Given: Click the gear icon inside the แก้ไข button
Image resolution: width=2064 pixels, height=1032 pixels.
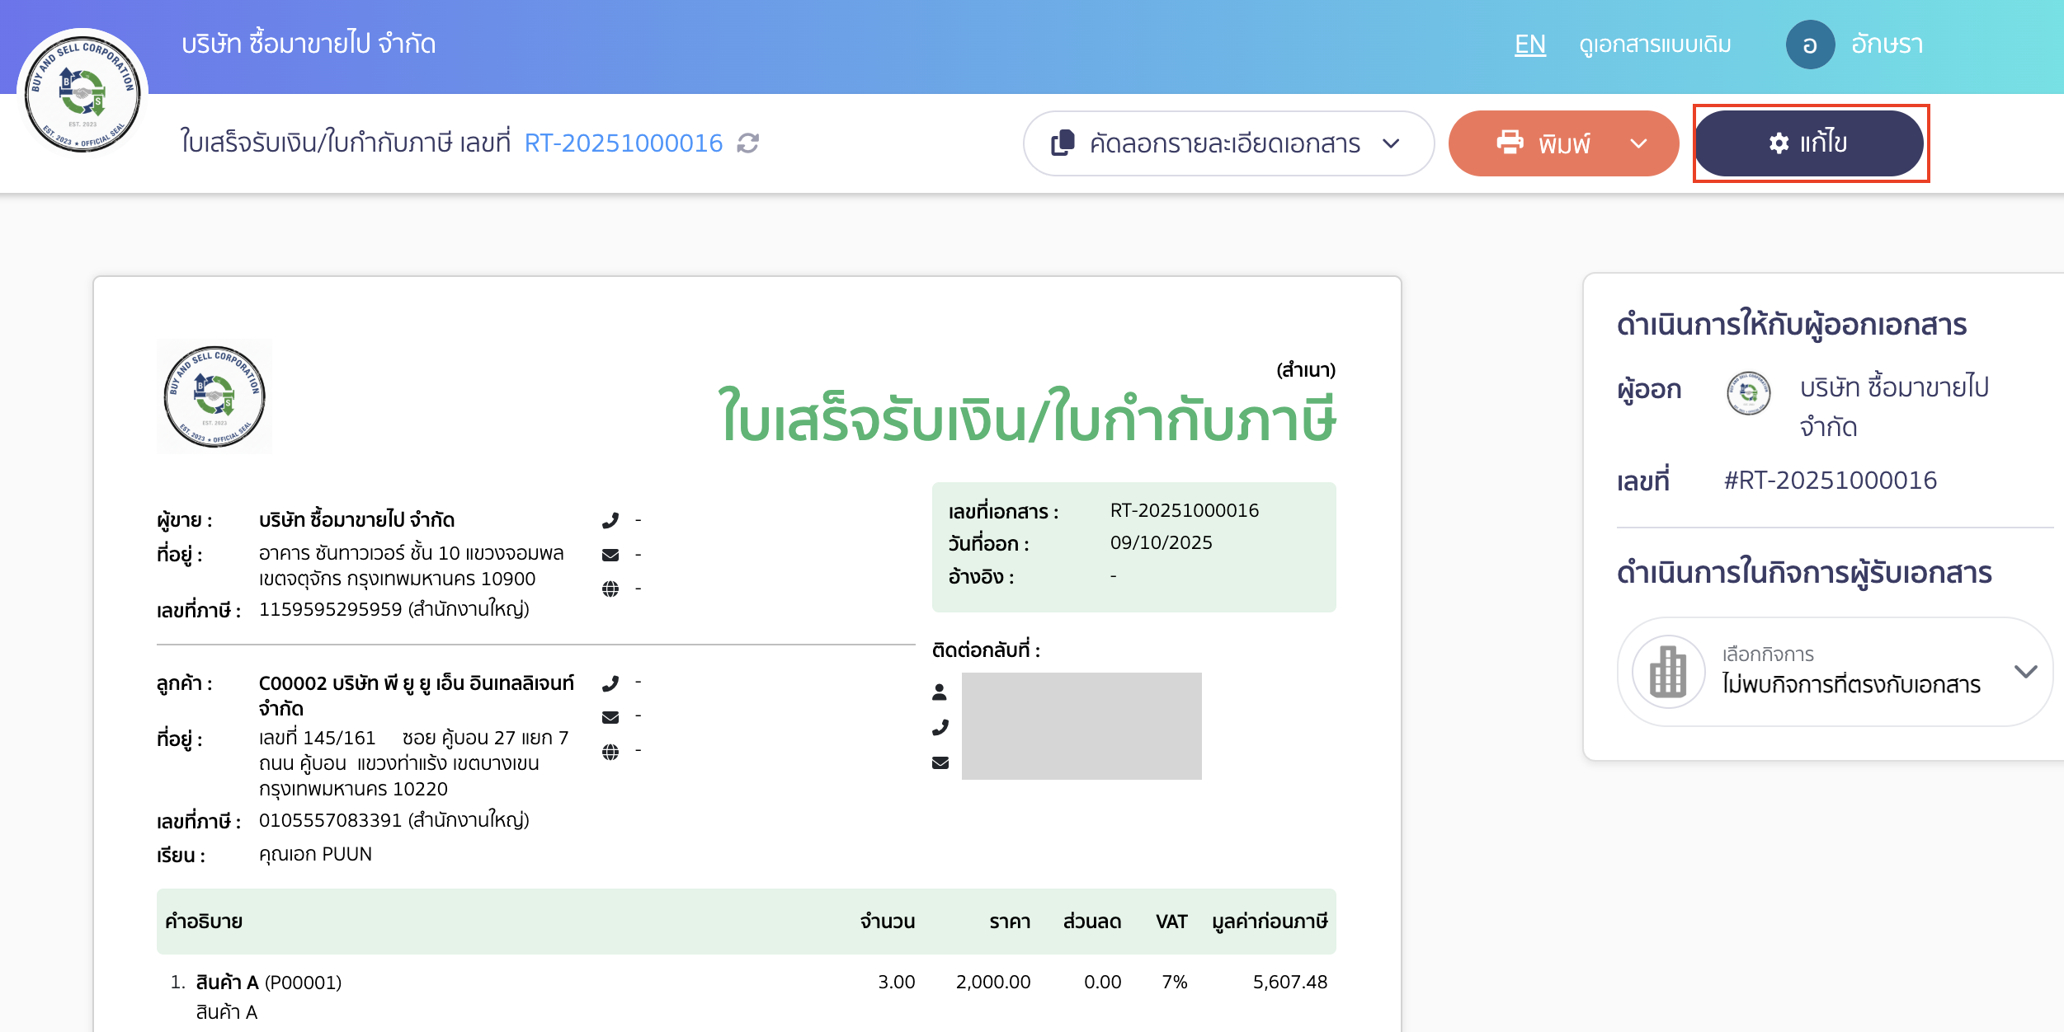Looking at the screenshot, I should click(1779, 142).
